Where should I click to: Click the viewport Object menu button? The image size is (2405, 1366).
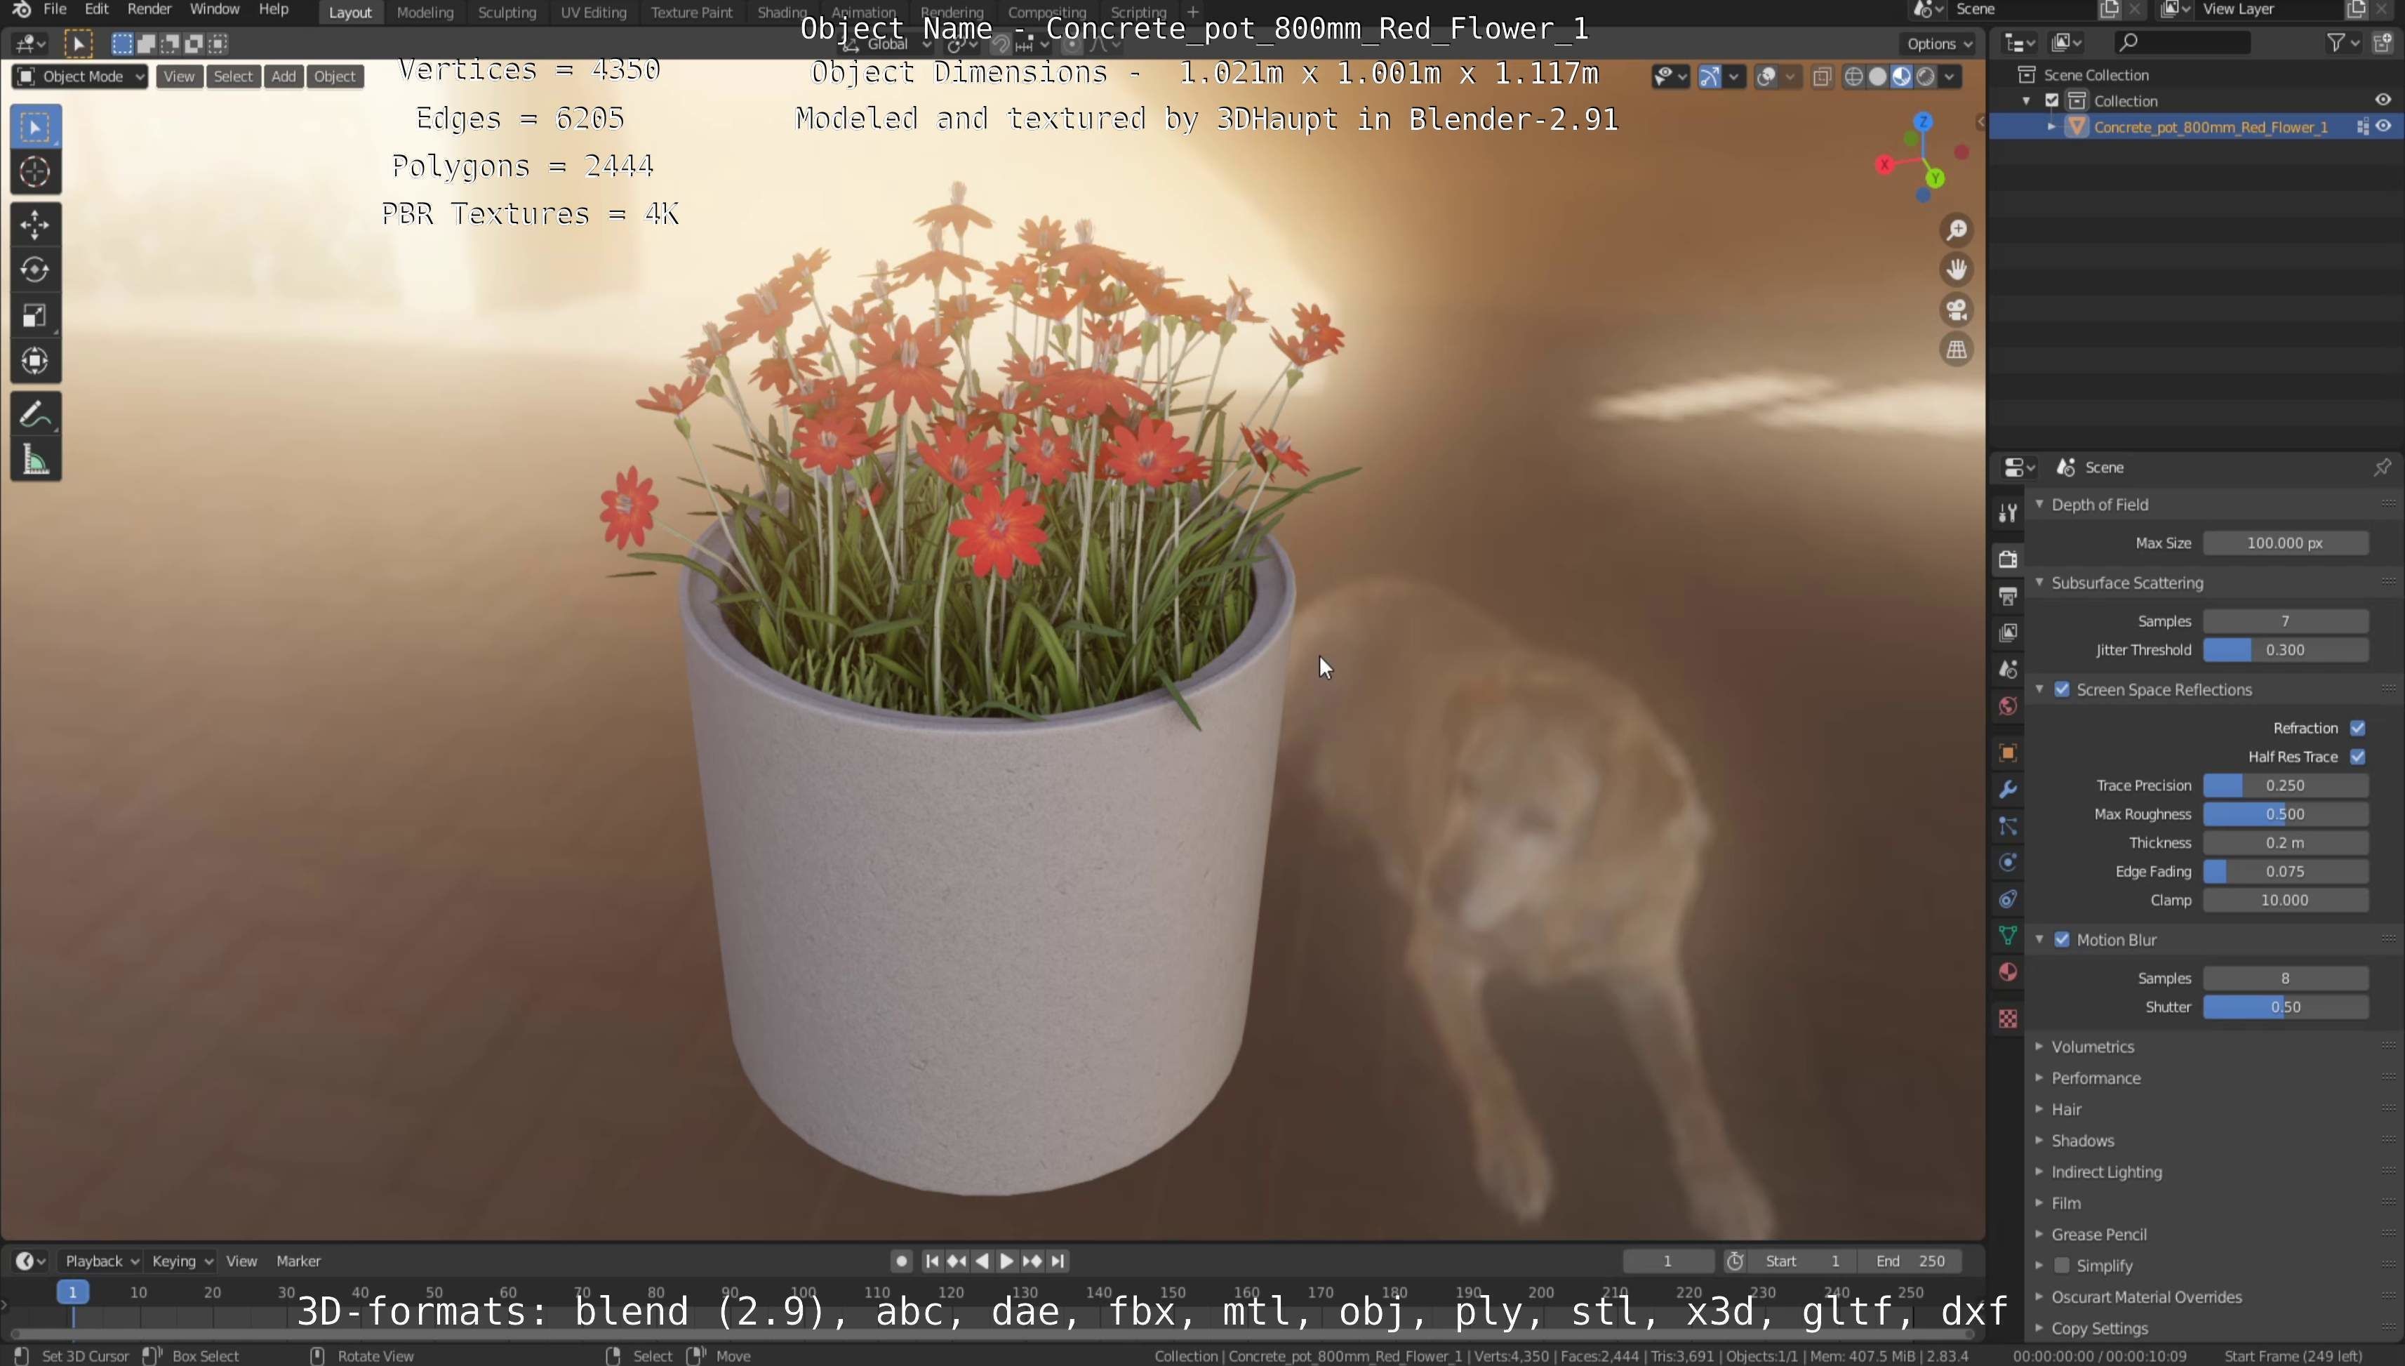pos(335,77)
